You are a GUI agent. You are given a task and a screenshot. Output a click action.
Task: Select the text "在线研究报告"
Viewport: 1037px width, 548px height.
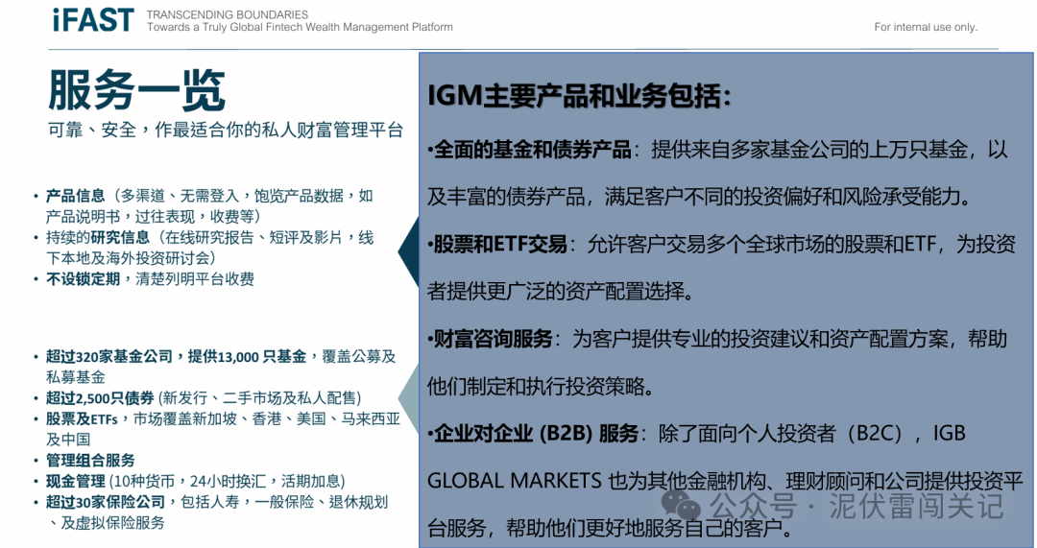point(209,237)
